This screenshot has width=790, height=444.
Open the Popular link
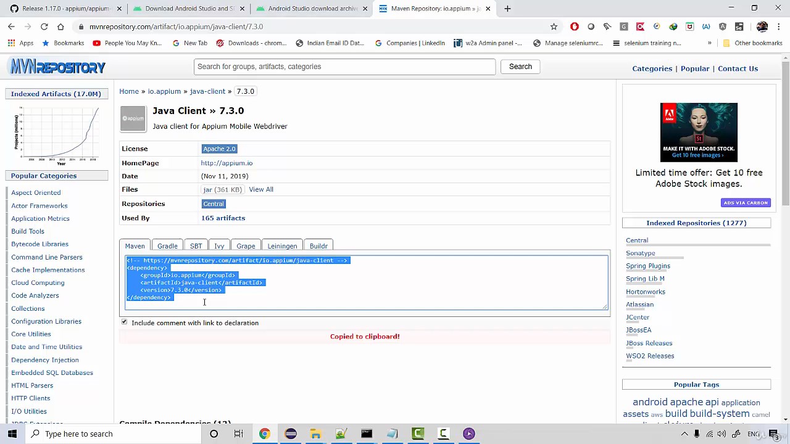coord(695,68)
